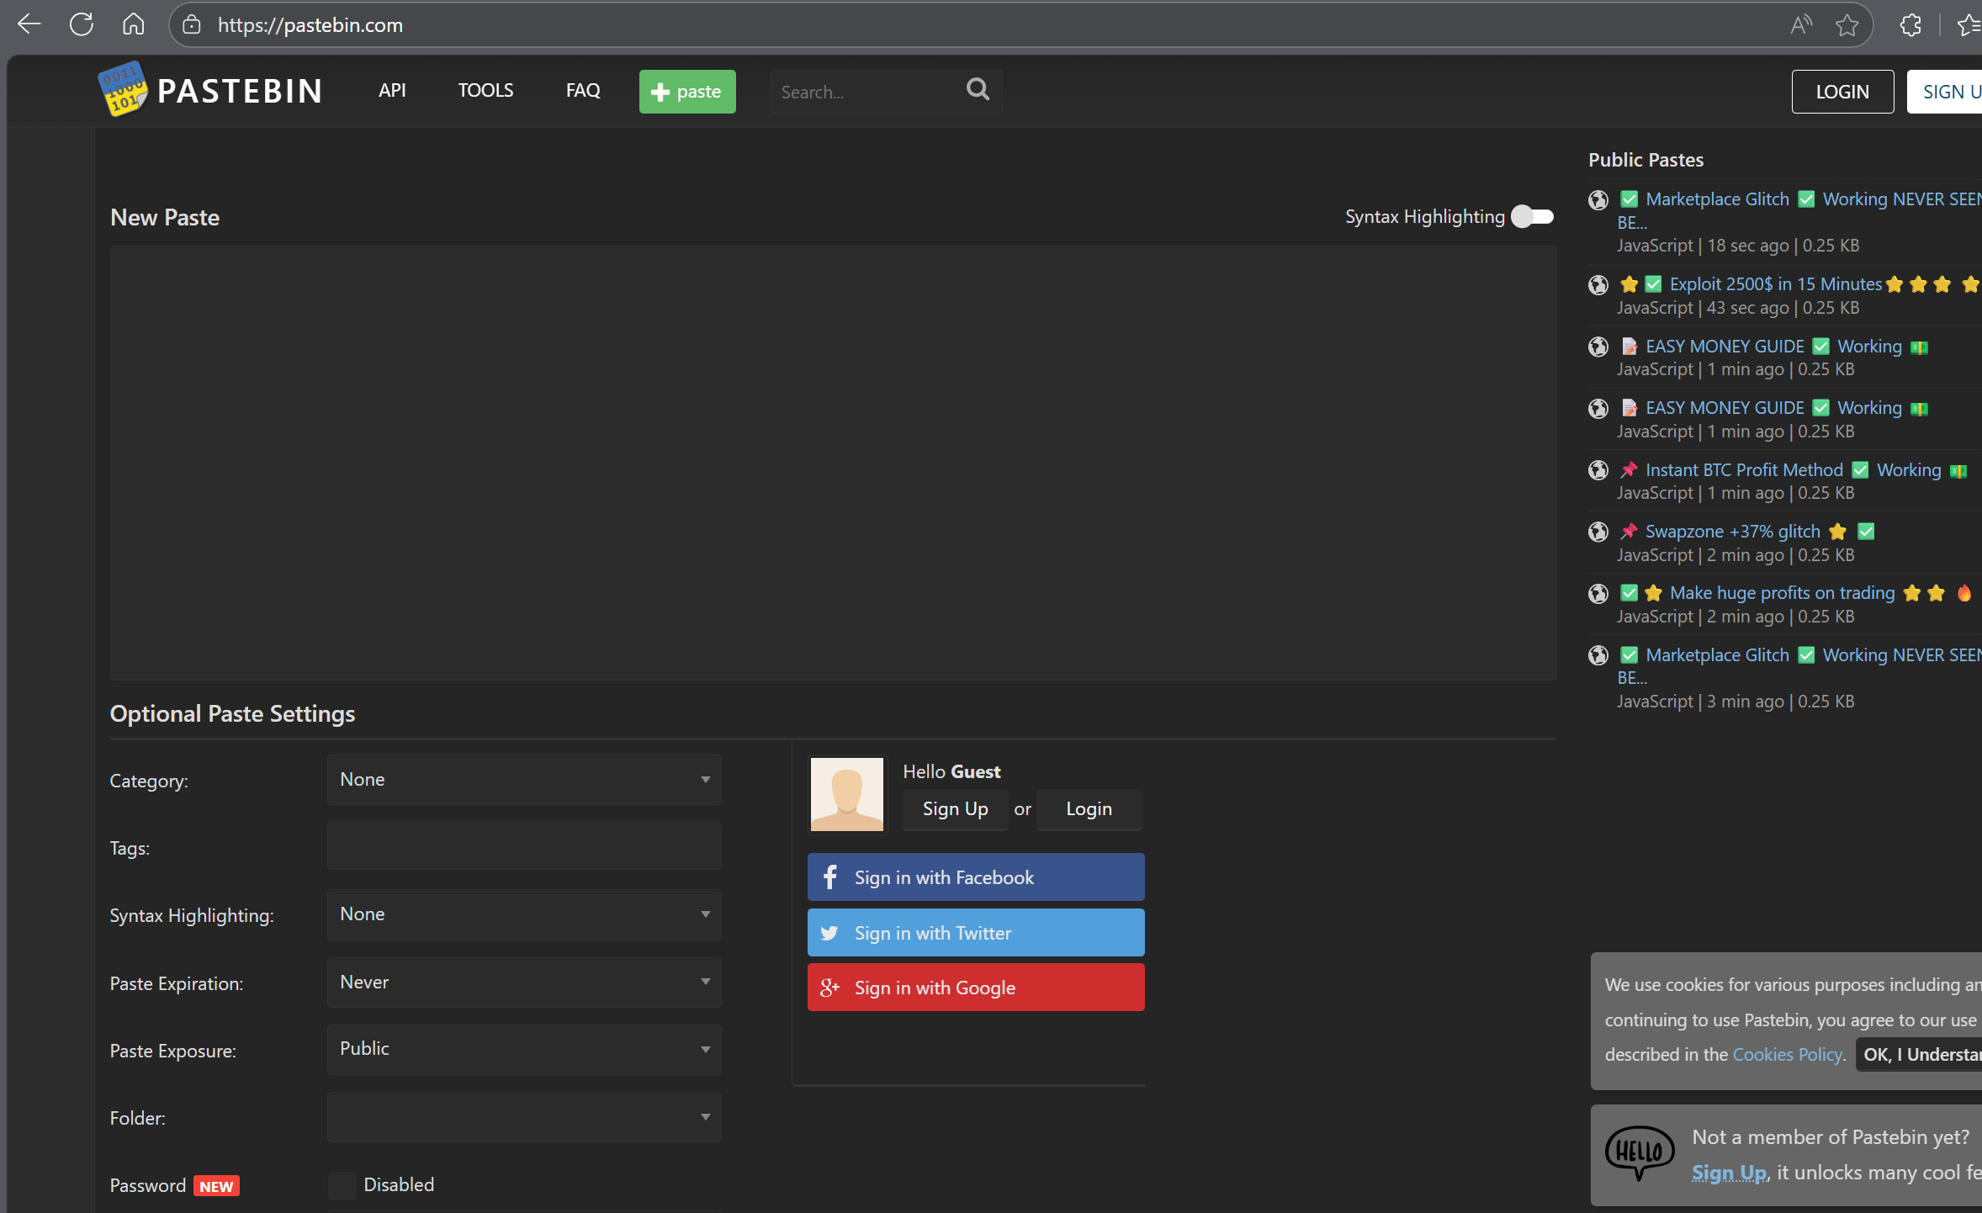Open the Category dropdown

tap(524, 780)
